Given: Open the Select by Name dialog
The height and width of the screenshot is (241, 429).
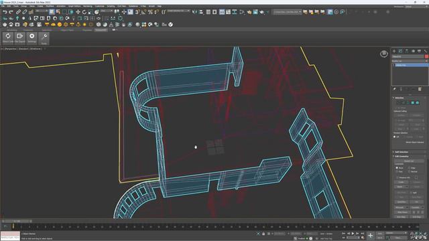Looking at the screenshot, I should click(58, 12).
